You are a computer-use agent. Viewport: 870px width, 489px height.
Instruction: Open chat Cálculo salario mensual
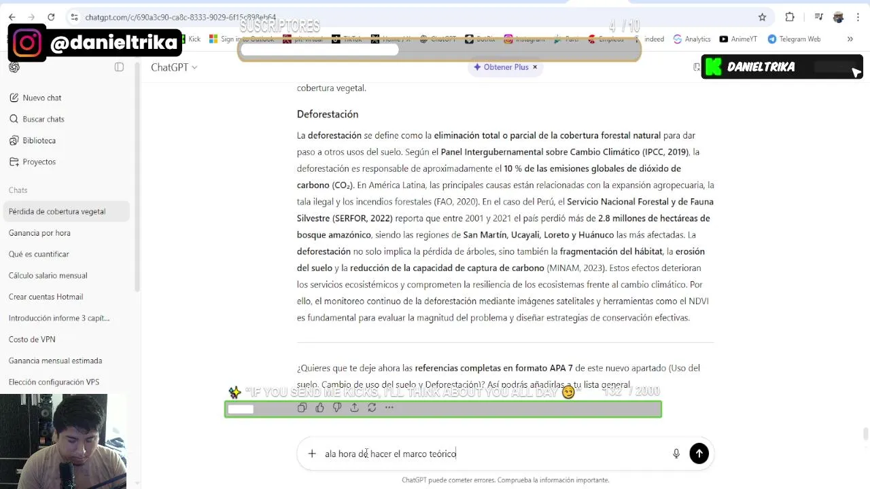coord(67,276)
